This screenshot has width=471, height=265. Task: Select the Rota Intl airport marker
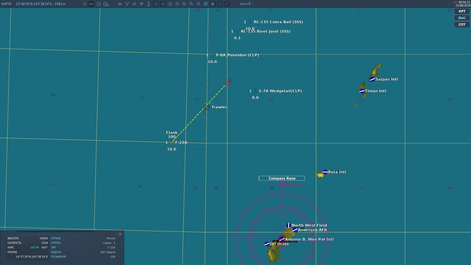click(x=325, y=172)
